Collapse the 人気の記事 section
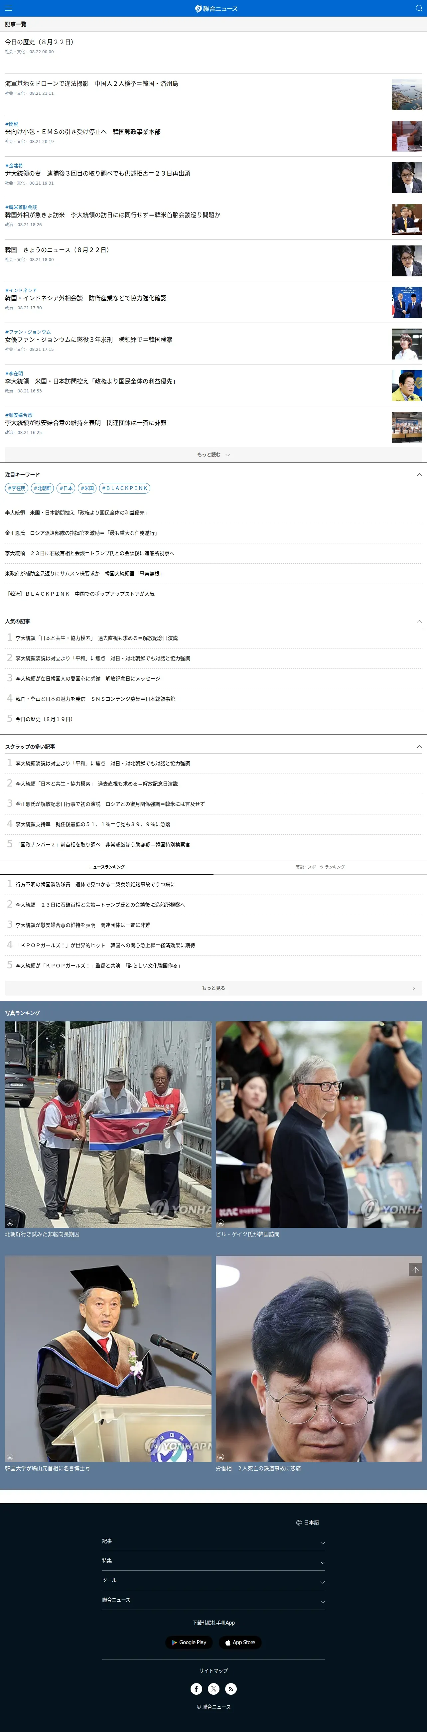This screenshot has width=427, height=1732. [x=419, y=621]
